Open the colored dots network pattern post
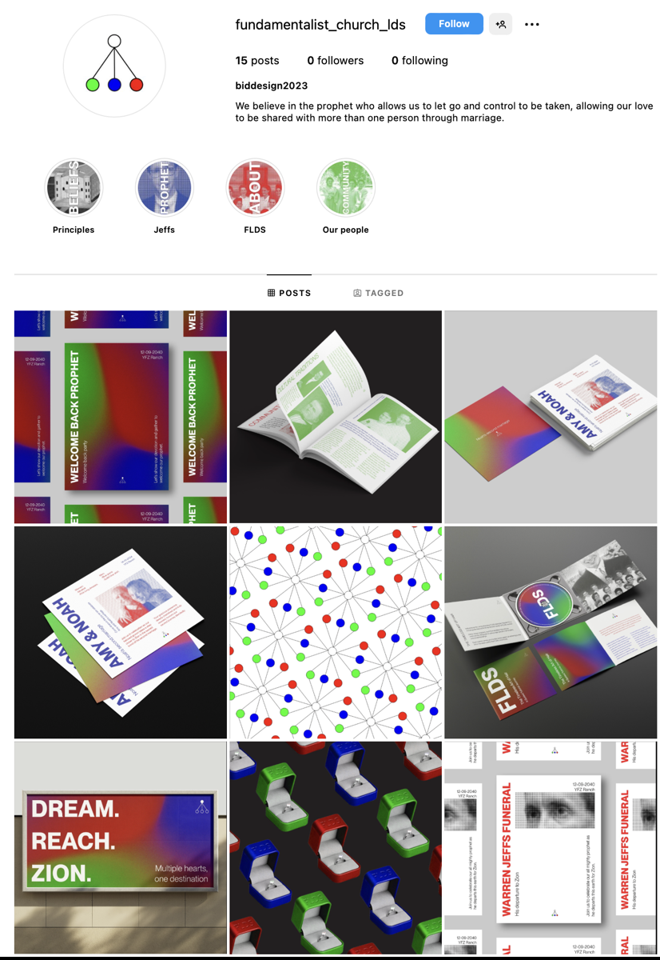The height and width of the screenshot is (960, 660). (336, 632)
